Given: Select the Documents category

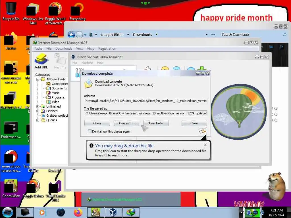Looking at the screenshot, I should point(57,88).
